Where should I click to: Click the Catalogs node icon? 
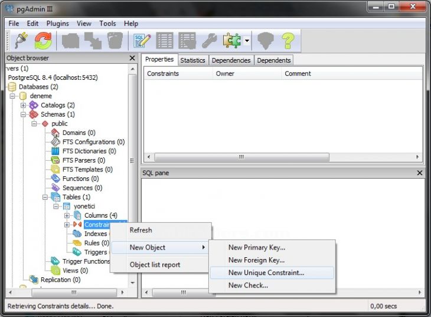[x=34, y=105]
